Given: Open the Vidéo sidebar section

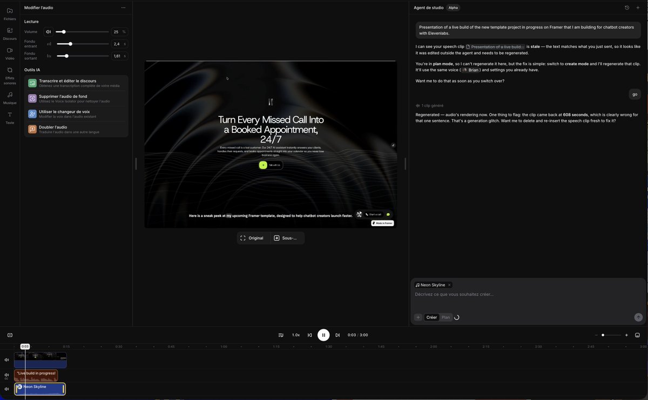Looking at the screenshot, I should 10,53.
